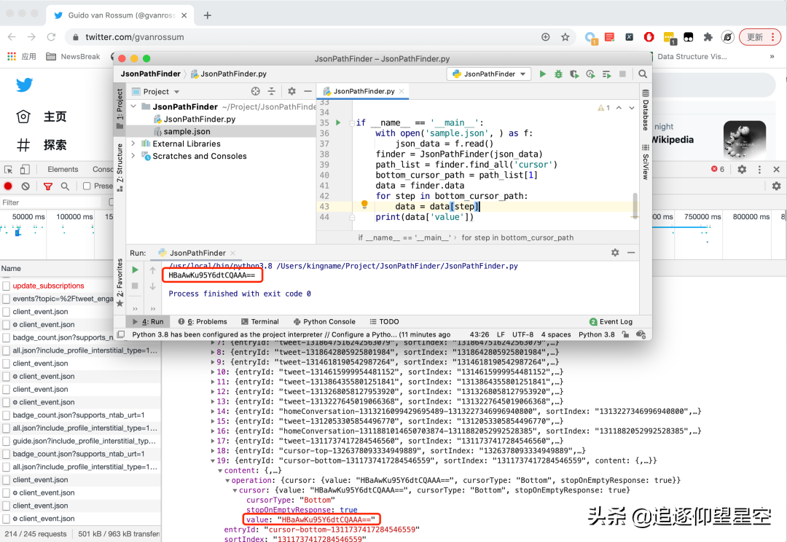Image resolution: width=787 pixels, height=542 pixels.
Task: Click locate-file target icon in Project panel
Action: (x=256, y=91)
